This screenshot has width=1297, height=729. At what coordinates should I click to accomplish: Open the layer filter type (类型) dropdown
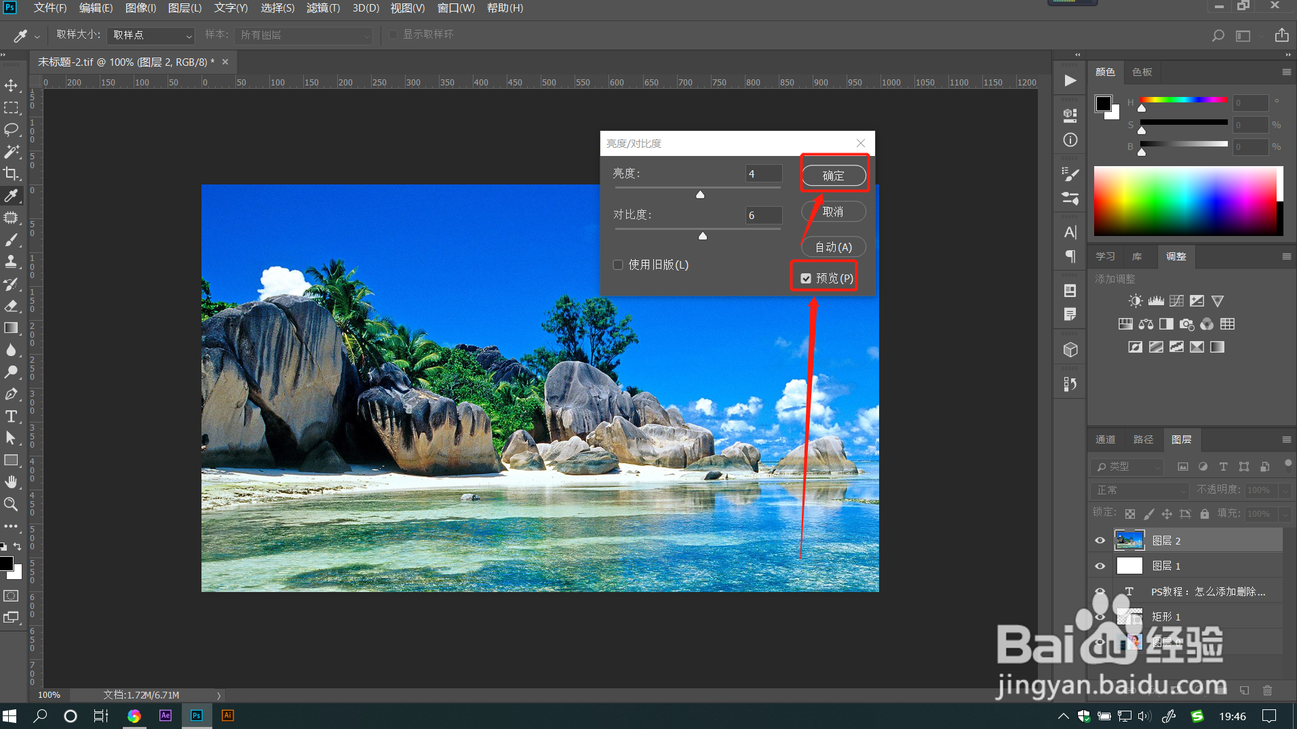coord(1127,467)
